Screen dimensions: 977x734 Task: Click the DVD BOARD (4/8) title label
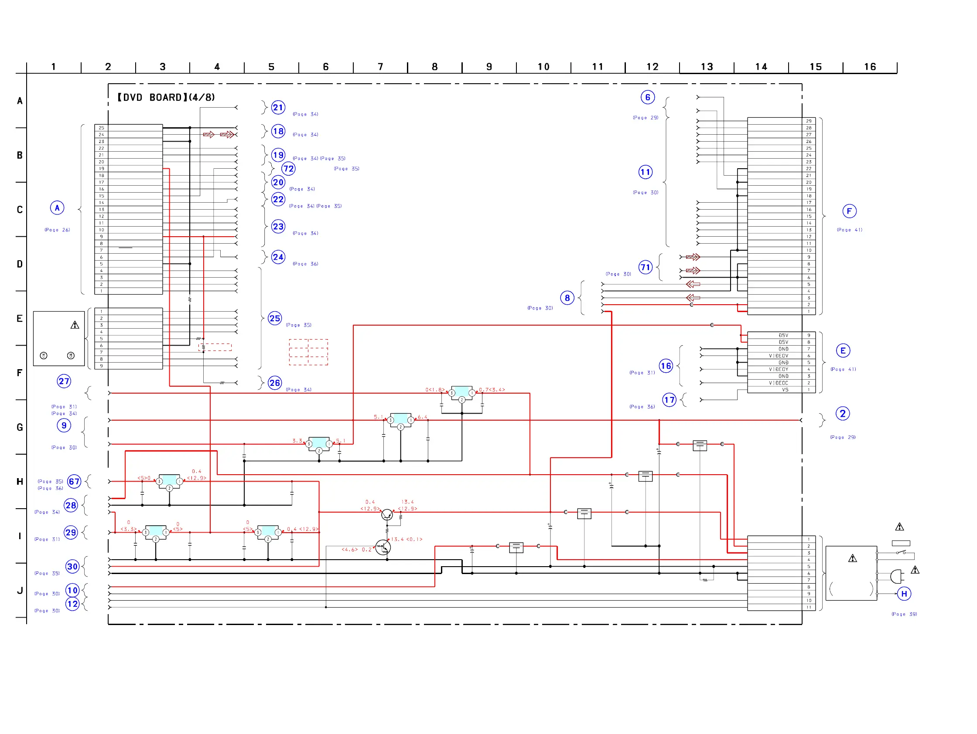point(166,98)
